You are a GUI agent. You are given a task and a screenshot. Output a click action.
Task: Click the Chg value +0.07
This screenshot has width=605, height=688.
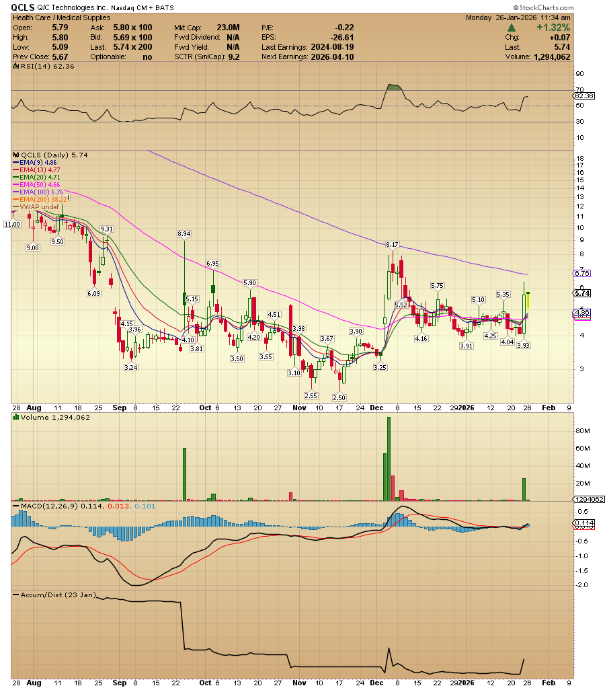(x=560, y=37)
